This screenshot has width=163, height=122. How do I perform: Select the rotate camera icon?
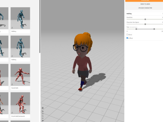[43, 118]
